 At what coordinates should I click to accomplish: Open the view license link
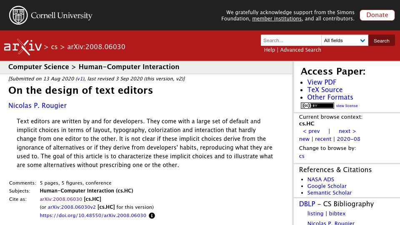[347, 105]
